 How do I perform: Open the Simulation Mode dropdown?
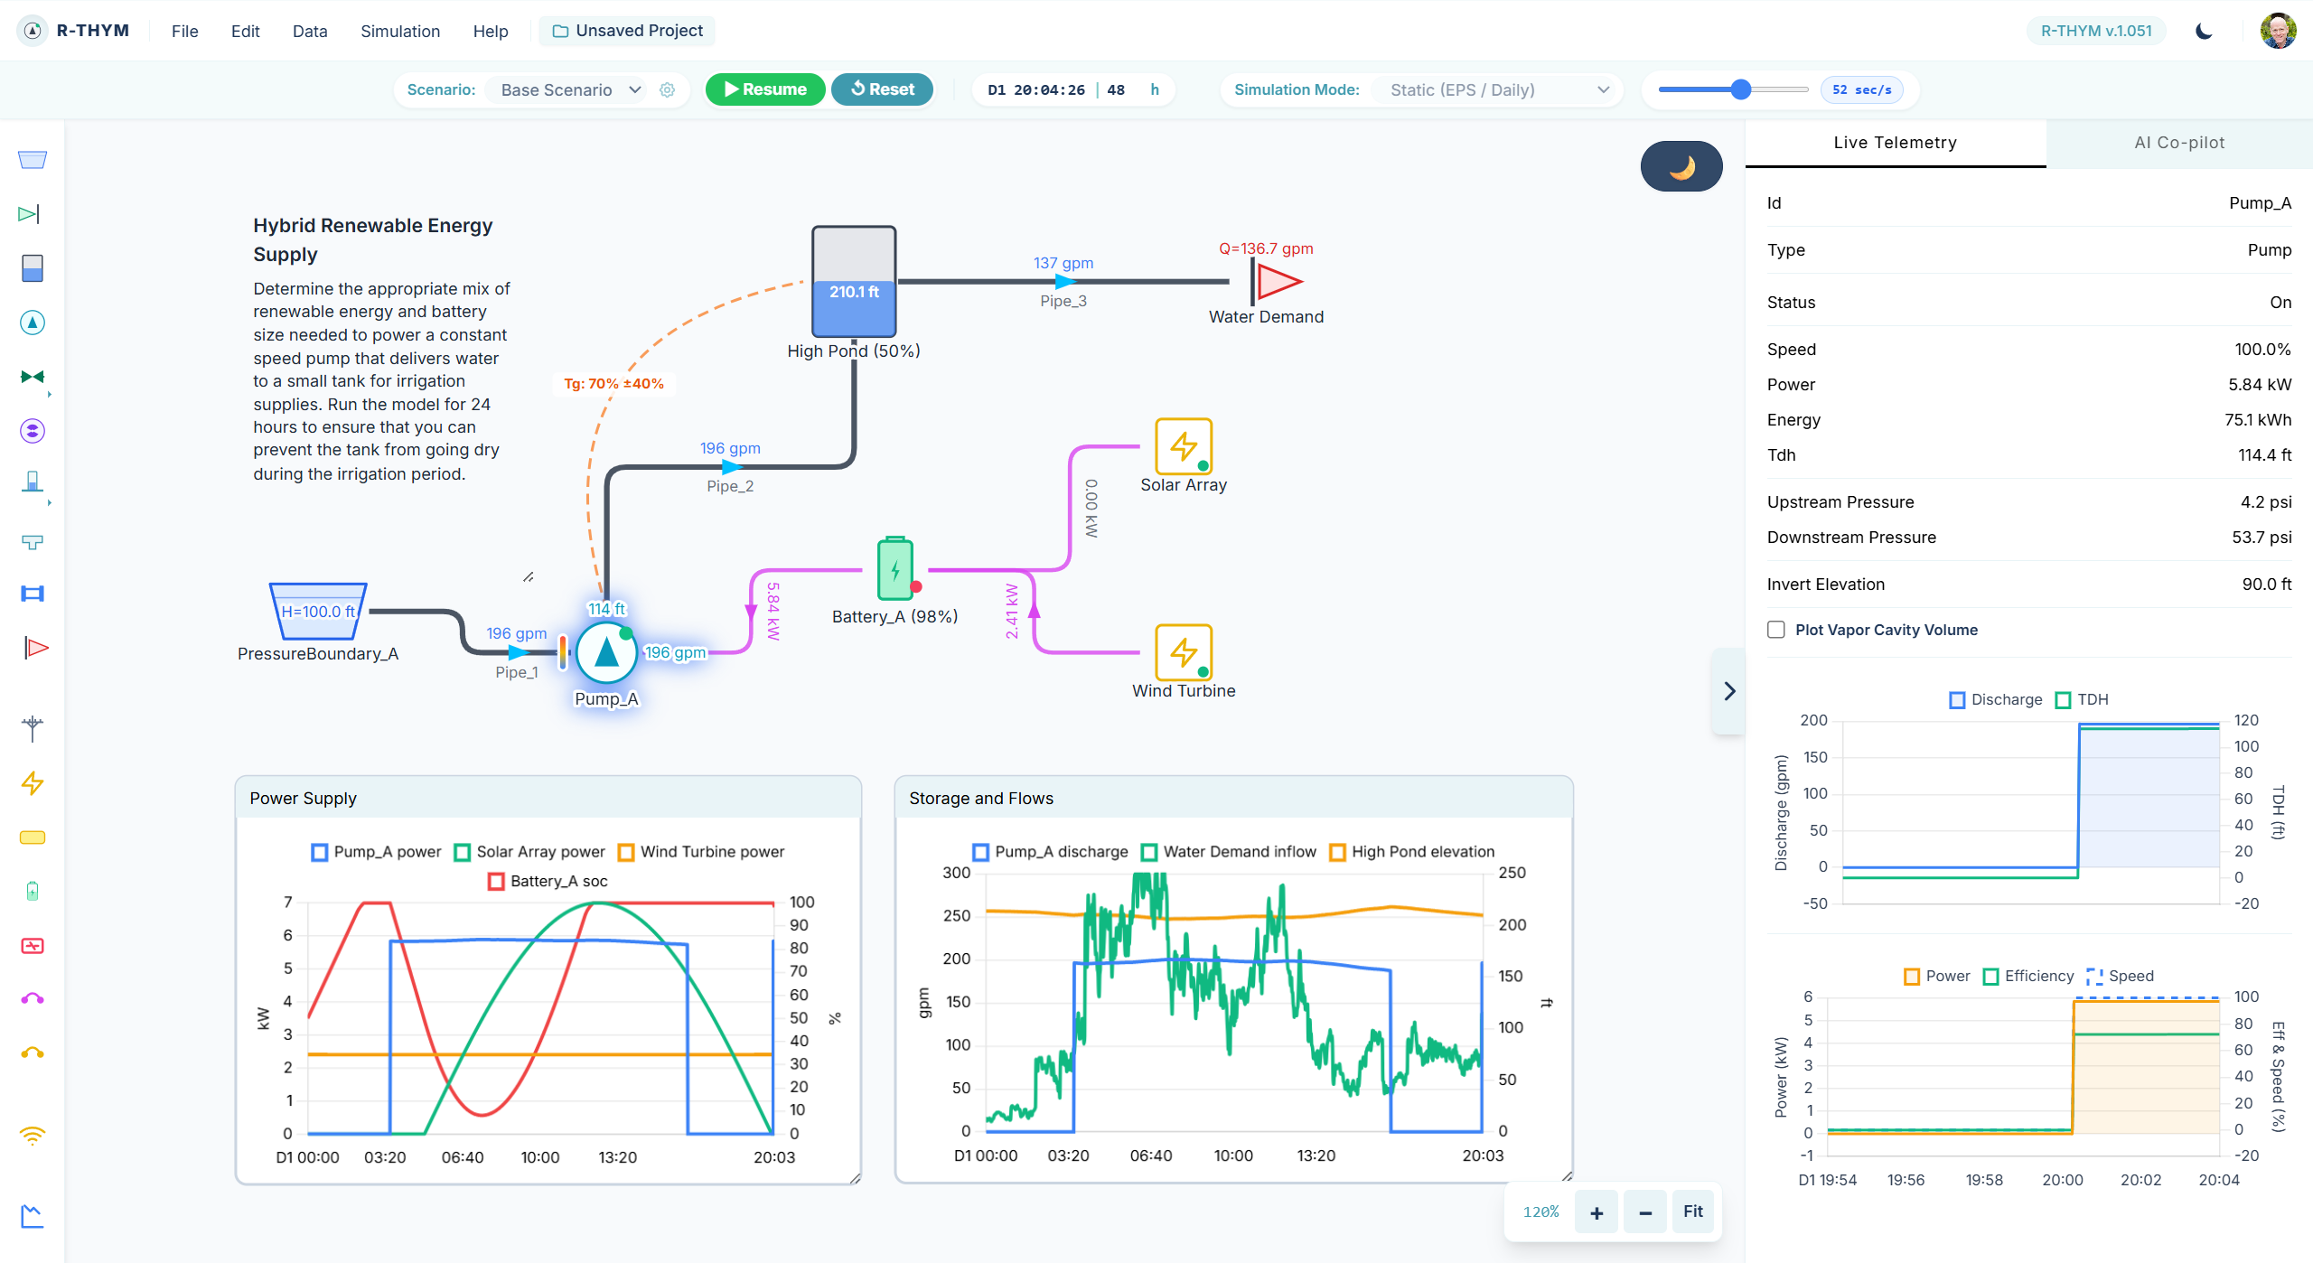[x=1499, y=89]
